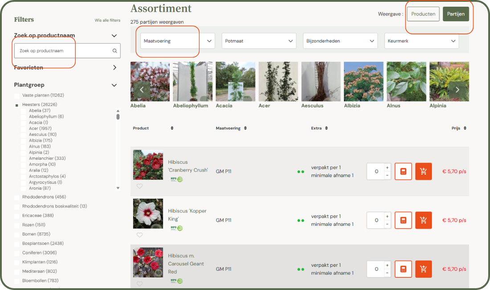
Task: Add Hibiscus m. Carousel Geant Red to cart
Action: 423,269
